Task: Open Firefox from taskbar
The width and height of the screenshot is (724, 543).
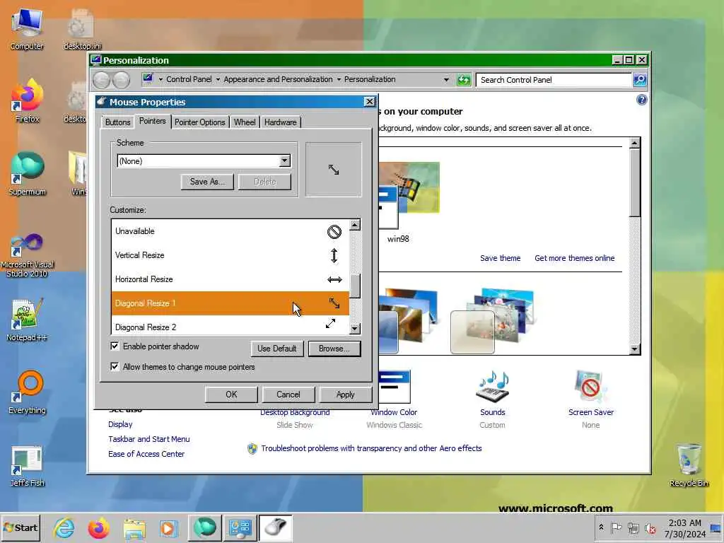Action: pos(99,527)
